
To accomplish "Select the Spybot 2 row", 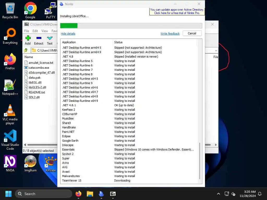I will (x=130, y=154).
